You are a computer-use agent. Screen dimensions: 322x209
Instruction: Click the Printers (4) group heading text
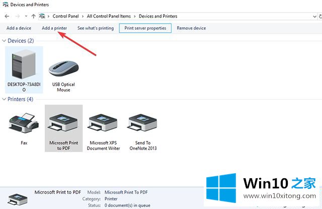(x=20, y=99)
